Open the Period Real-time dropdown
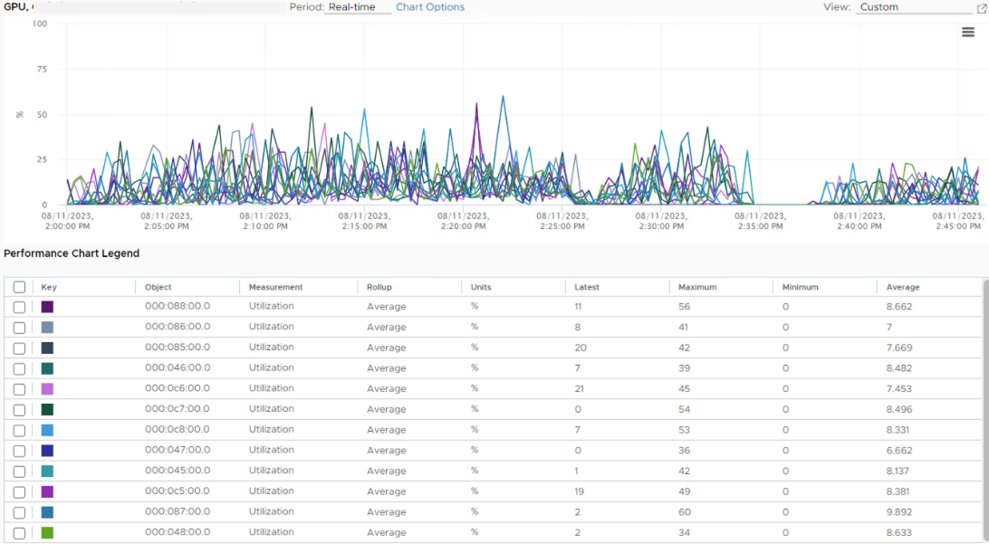This screenshot has height=544, width=989. point(358,7)
